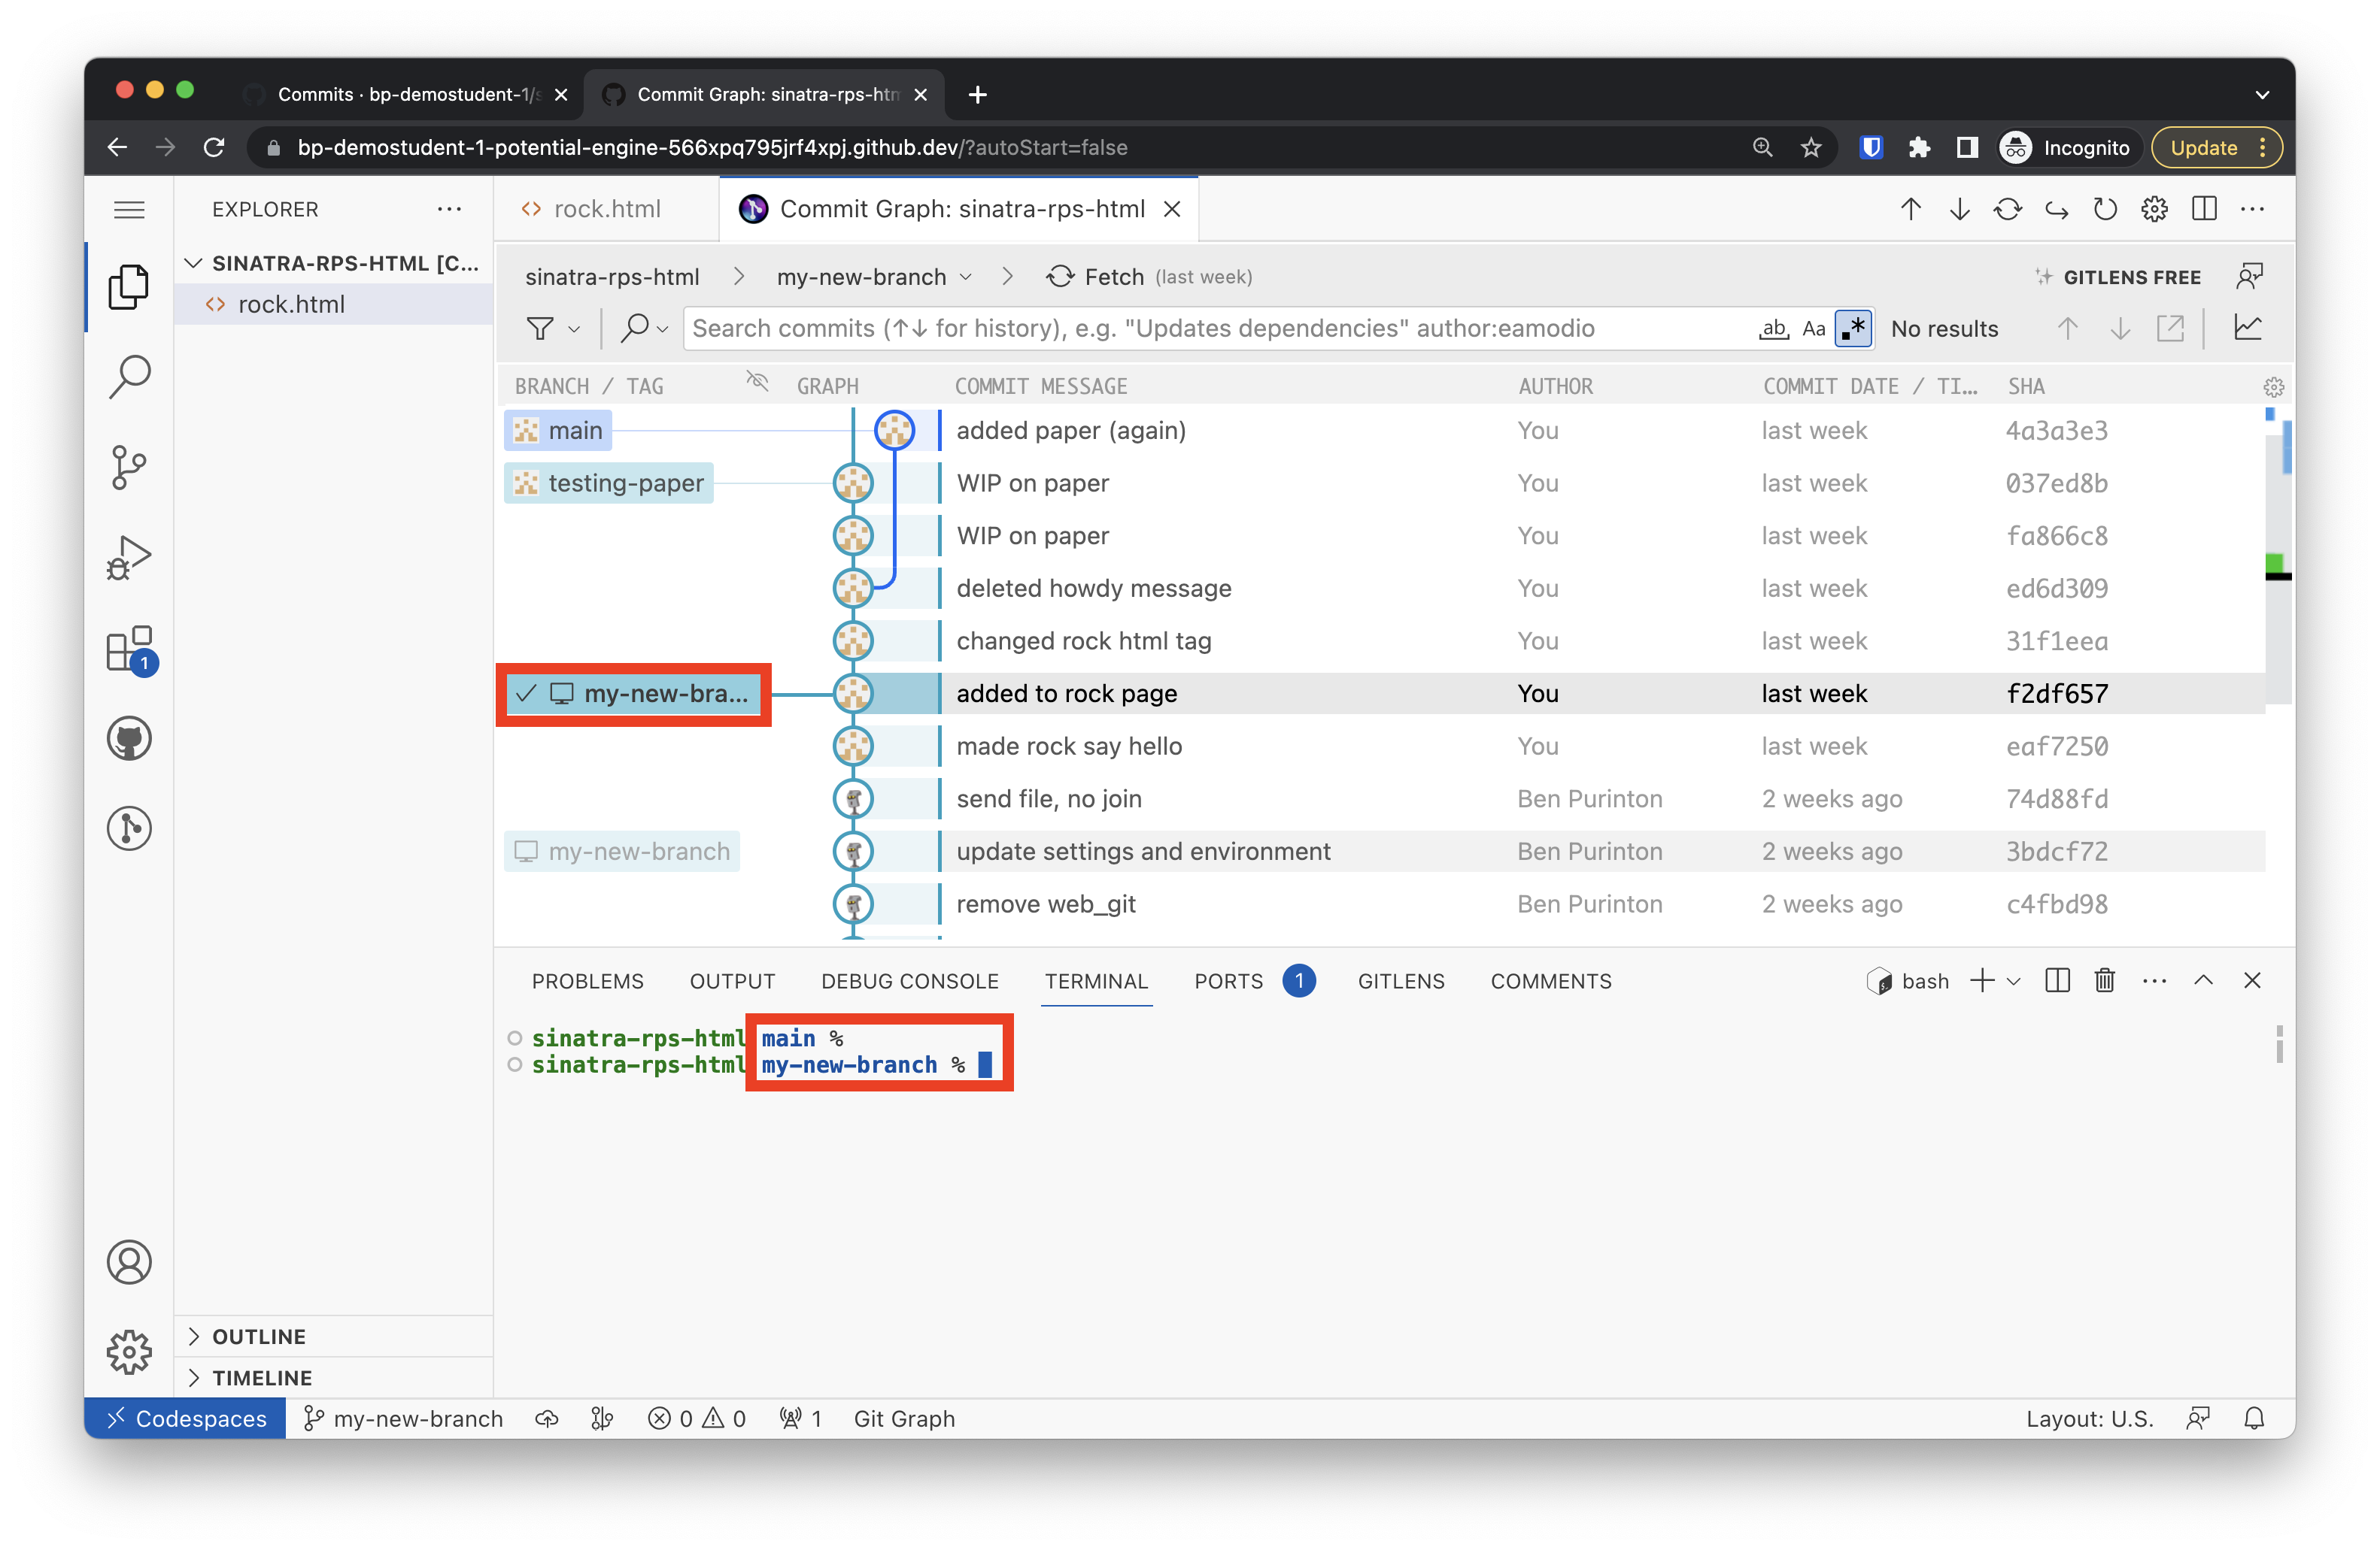The height and width of the screenshot is (1550, 2380).
Task: Open the search mode dropdown
Action: [x=644, y=328]
